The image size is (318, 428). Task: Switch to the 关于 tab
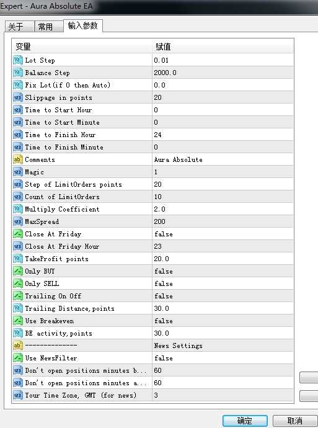tap(19, 27)
